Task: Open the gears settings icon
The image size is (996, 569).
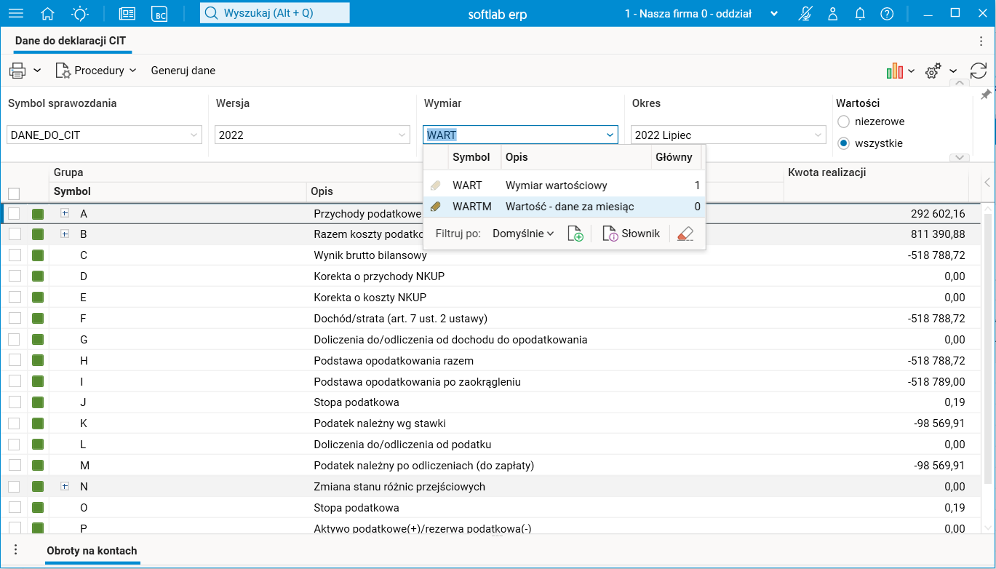Action: click(933, 71)
